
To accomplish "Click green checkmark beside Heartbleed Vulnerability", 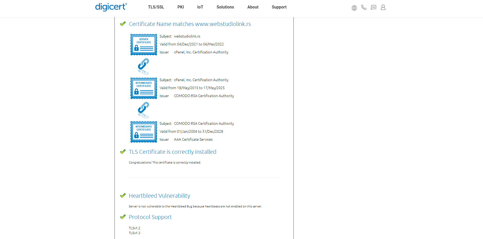I will 123,196.
